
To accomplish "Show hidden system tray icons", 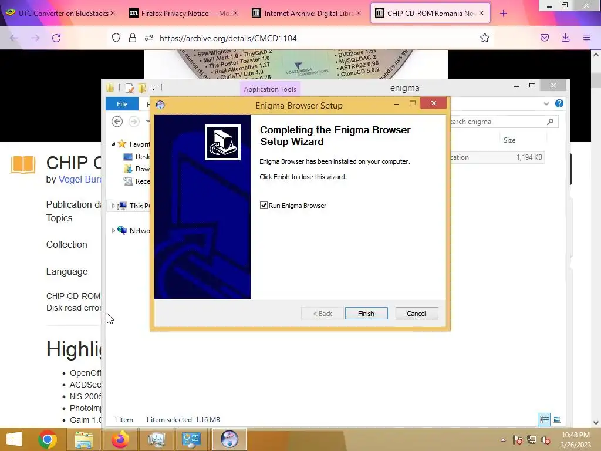I will click(x=503, y=440).
